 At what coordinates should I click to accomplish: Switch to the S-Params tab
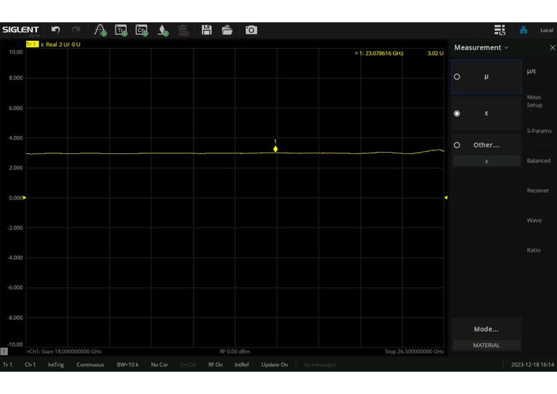[539, 131]
